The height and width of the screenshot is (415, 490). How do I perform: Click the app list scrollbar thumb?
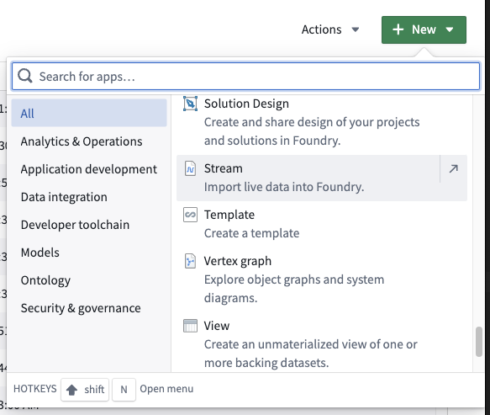tap(479, 342)
